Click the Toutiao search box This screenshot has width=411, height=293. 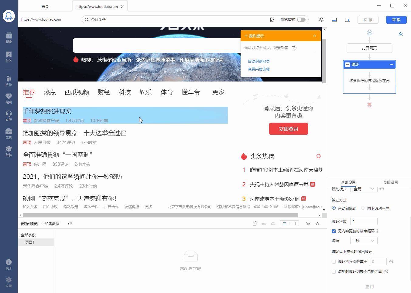[x=157, y=45]
